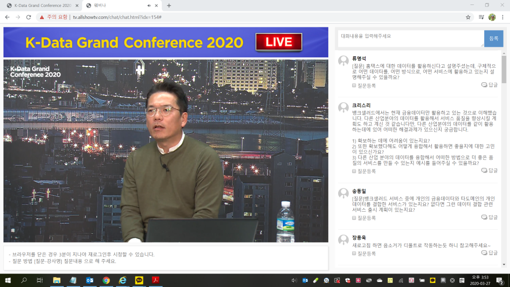Submit the chat with the 등록 button
This screenshot has height=287, width=510.
[494, 39]
